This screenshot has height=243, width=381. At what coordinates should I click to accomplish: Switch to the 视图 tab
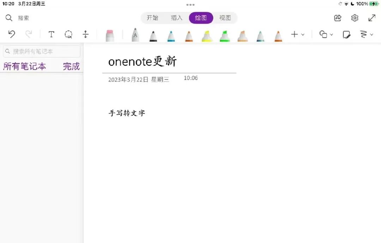coord(225,18)
